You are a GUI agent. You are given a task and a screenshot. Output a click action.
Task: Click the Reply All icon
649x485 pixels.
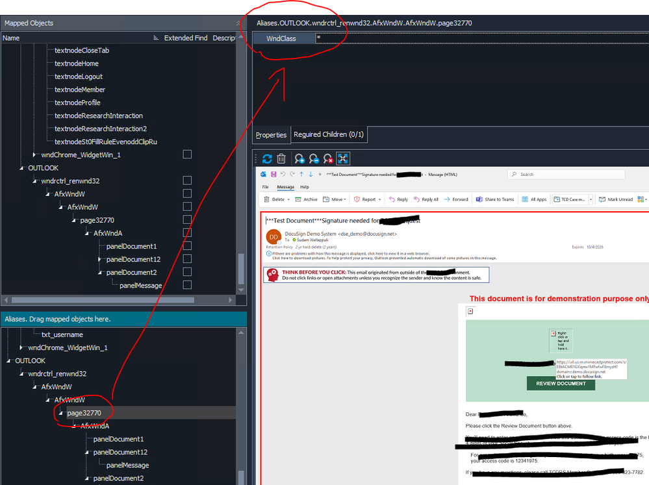(x=417, y=199)
